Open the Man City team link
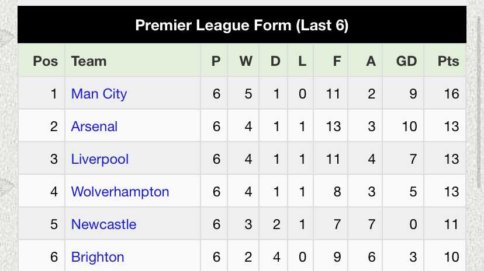Image resolution: width=484 pixels, height=271 pixels. pyautogui.click(x=99, y=94)
